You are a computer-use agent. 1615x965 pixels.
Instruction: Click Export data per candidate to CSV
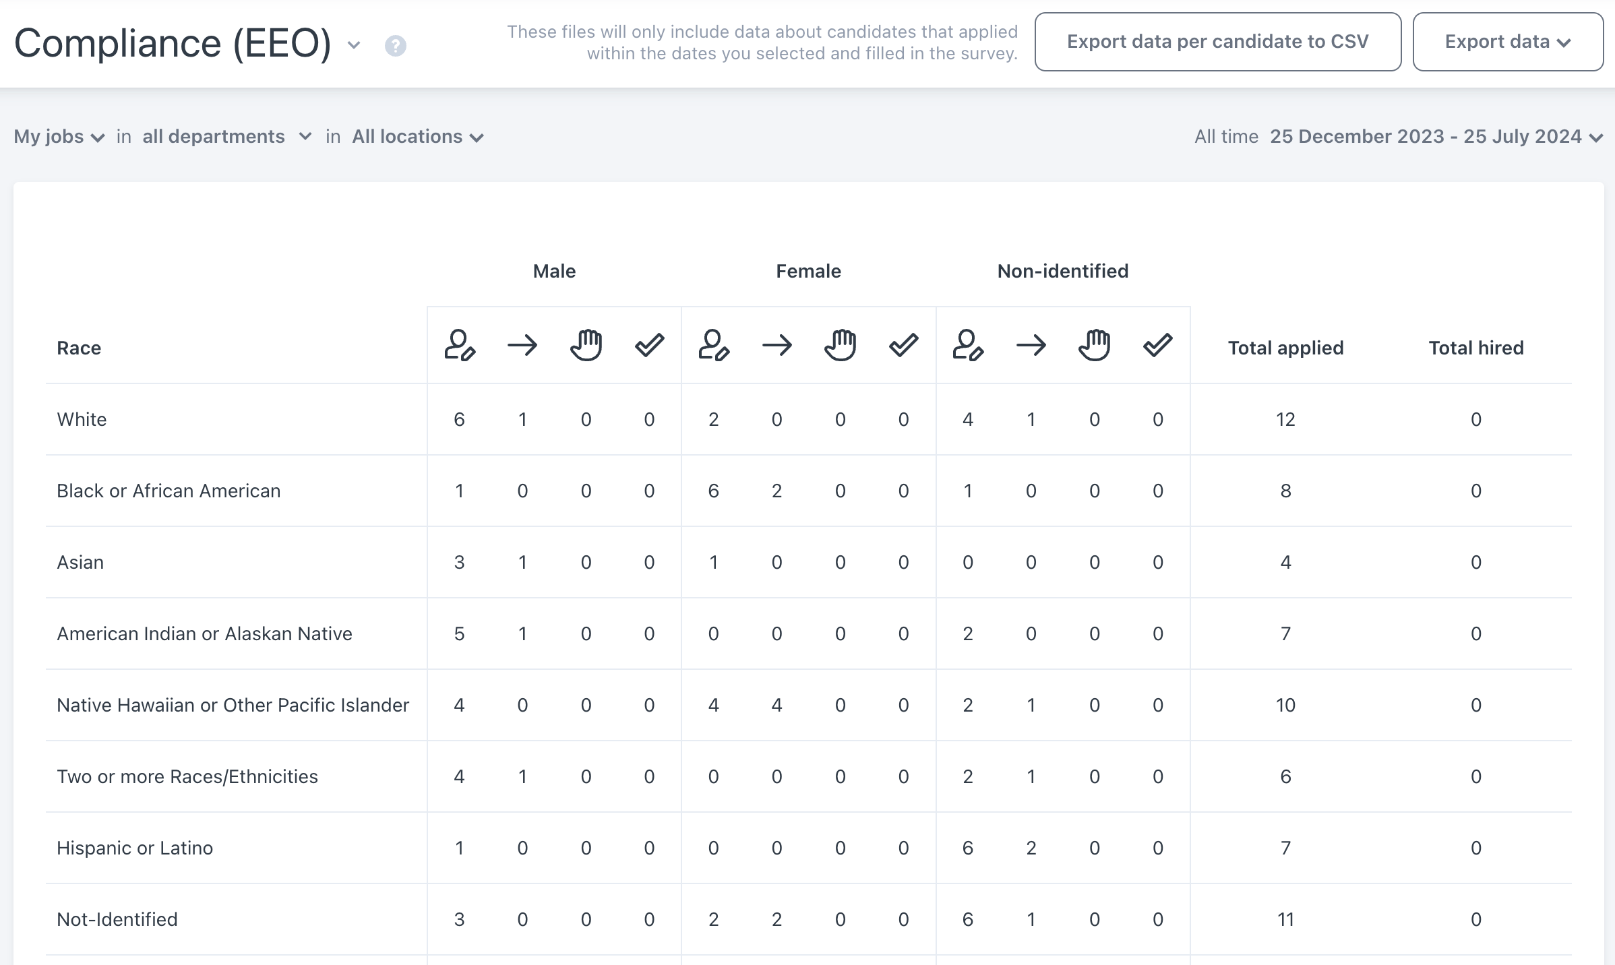coord(1217,42)
